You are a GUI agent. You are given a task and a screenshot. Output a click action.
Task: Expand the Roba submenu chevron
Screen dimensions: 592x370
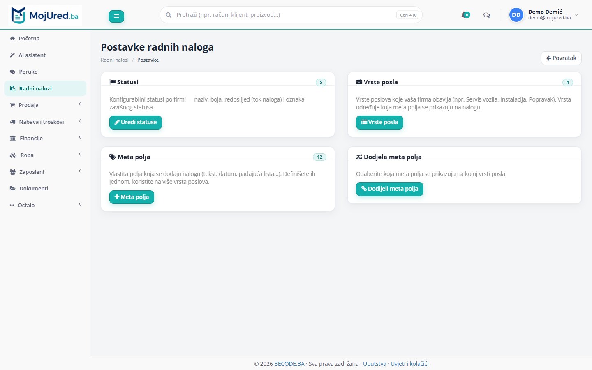(80, 154)
